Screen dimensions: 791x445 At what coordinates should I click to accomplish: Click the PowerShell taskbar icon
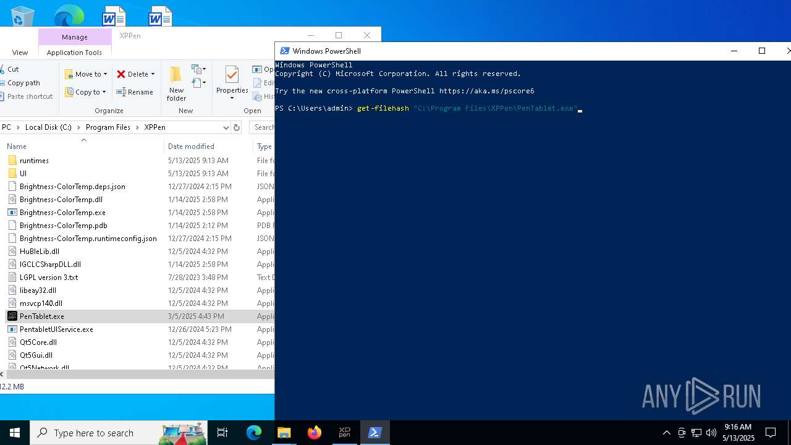coord(374,433)
